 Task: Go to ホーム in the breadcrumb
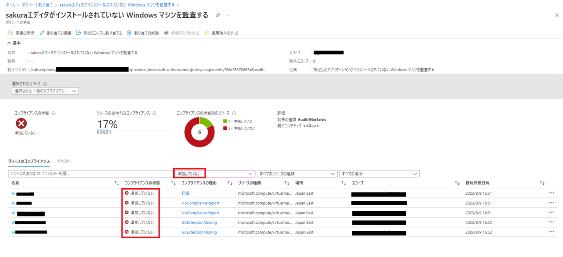10,4
